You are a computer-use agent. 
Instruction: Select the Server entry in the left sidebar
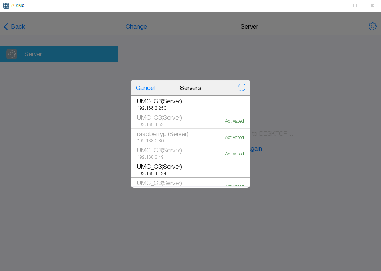point(59,54)
